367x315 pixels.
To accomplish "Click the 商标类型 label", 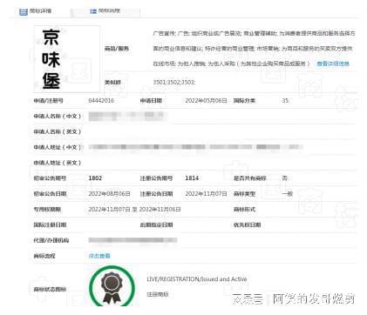I will 244,194.
